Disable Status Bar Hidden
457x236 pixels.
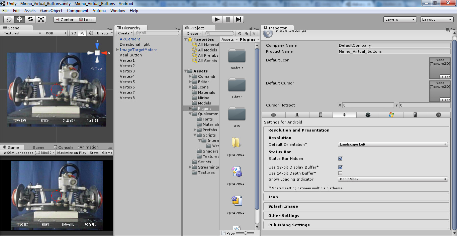(x=340, y=159)
